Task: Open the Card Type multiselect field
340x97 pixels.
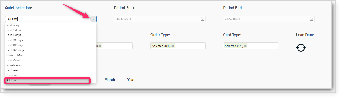Action: click(250, 46)
